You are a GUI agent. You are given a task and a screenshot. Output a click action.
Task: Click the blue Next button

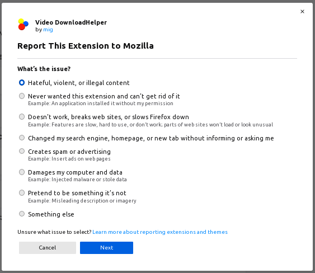click(106, 248)
